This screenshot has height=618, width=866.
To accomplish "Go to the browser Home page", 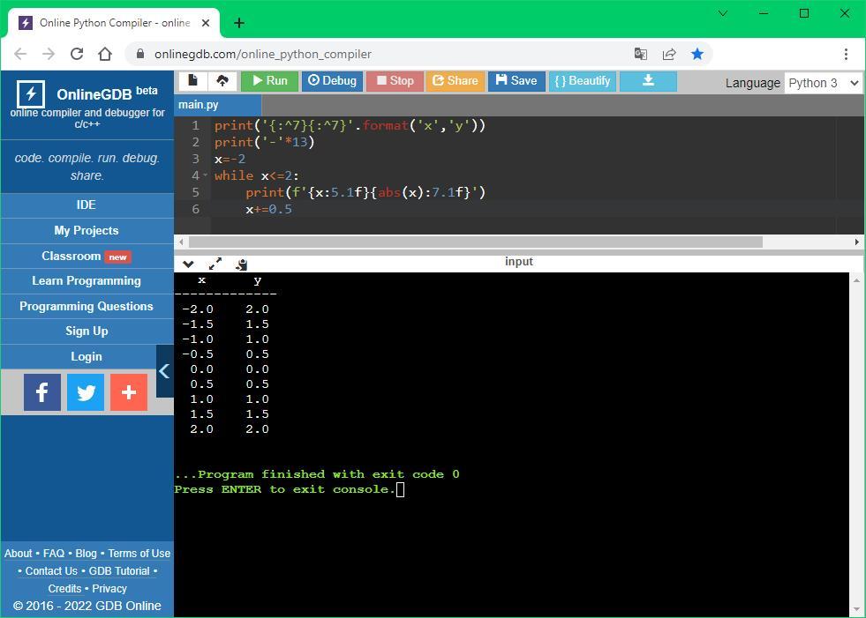I will tap(105, 54).
